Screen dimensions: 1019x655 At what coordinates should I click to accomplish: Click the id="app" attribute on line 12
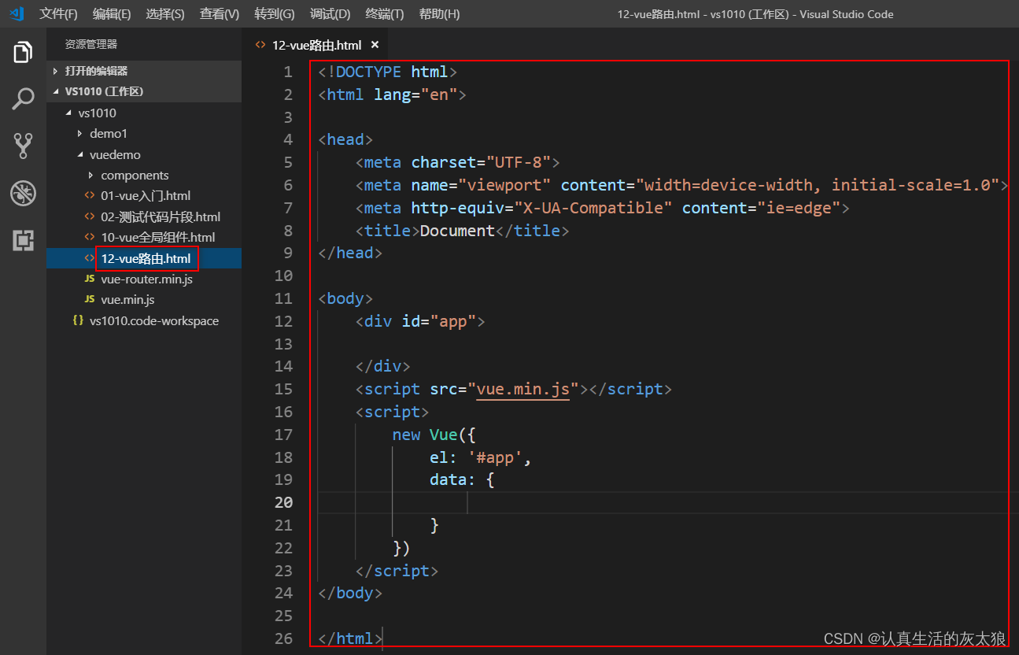[438, 321]
